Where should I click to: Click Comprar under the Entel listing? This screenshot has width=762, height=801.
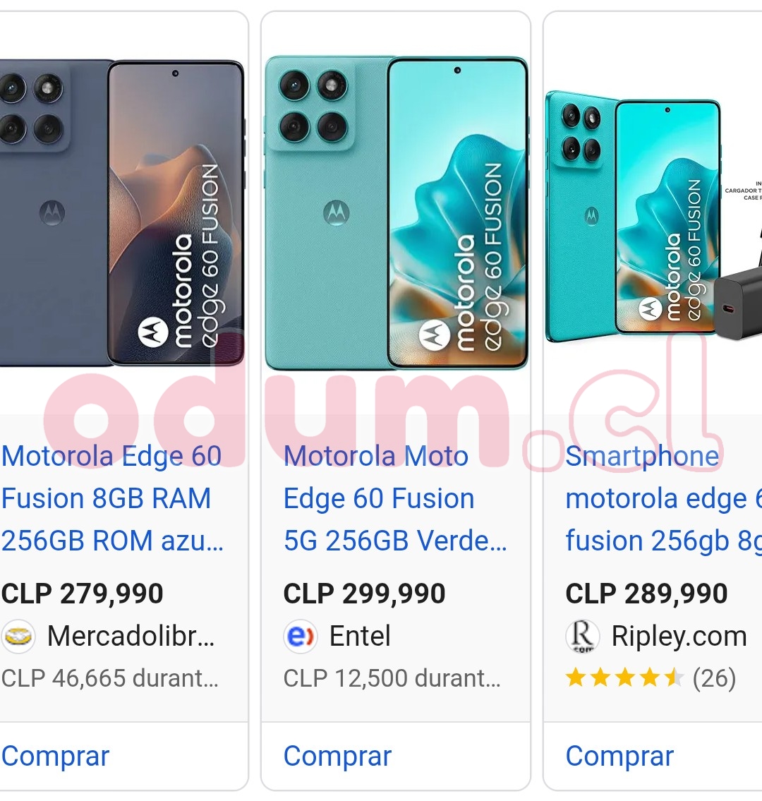point(337,756)
